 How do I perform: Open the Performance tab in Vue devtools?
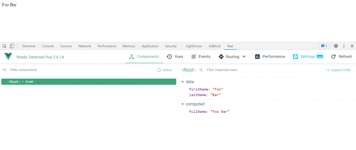tap(270, 57)
